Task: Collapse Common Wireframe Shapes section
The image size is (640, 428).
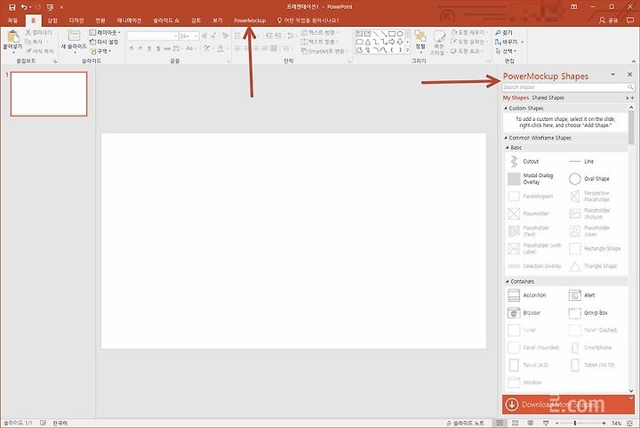Action: (506, 138)
